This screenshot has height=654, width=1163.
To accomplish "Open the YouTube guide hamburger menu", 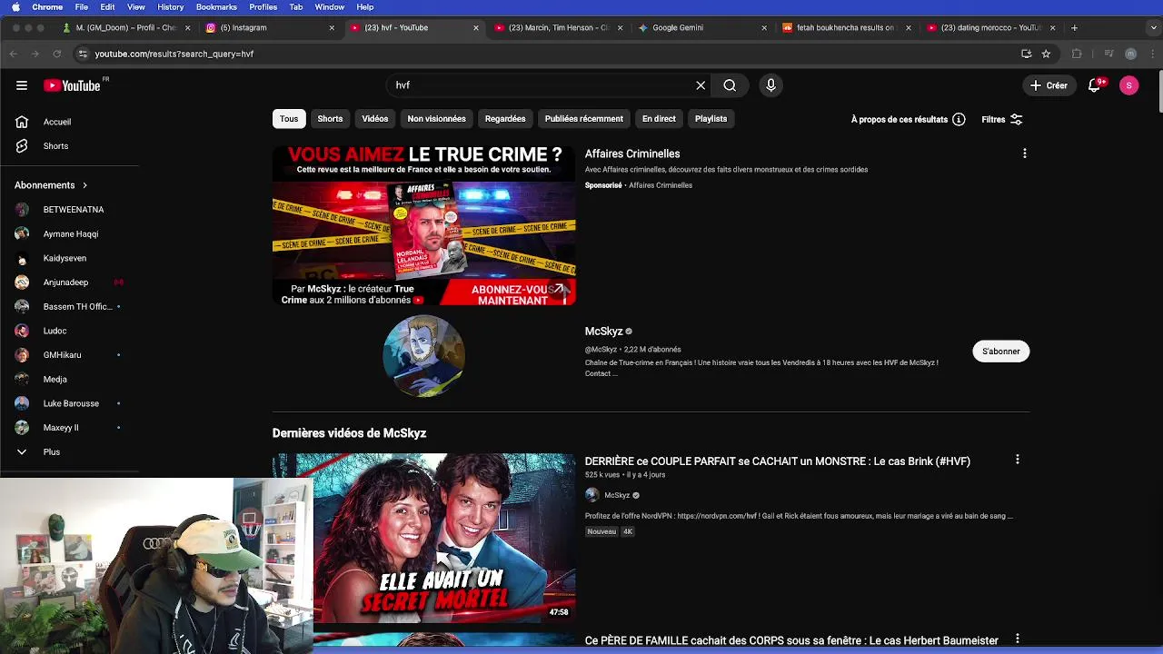I will [x=22, y=85].
